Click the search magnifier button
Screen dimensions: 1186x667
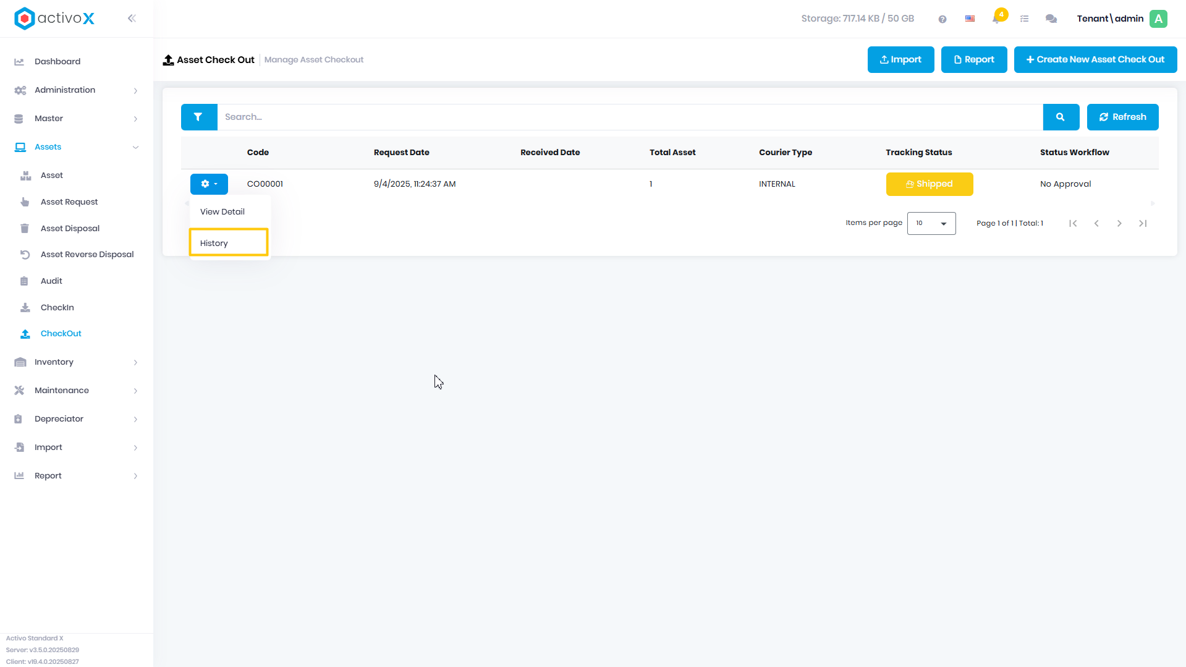tap(1061, 117)
